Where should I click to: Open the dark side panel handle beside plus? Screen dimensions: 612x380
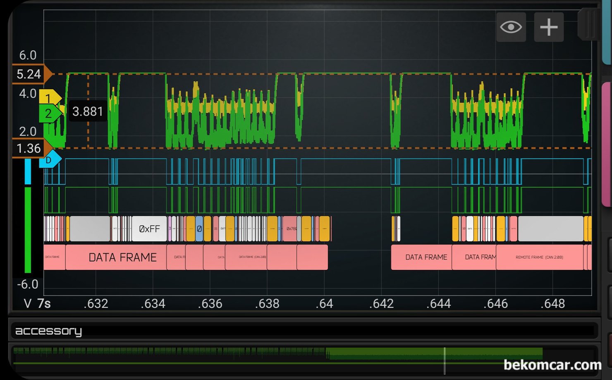588,25
